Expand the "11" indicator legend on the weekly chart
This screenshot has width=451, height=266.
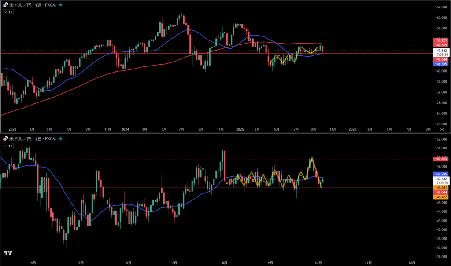point(8,12)
